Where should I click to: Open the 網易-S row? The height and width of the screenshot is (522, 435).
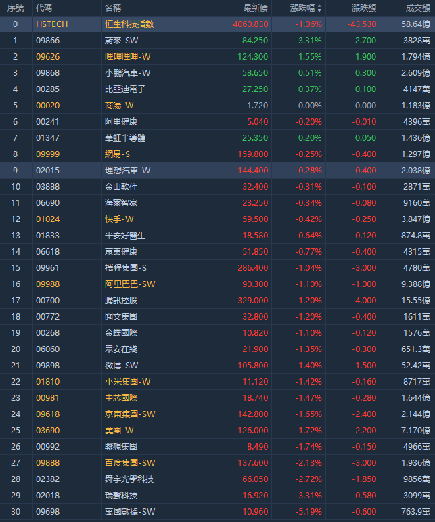pyautogui.click(x=218, y=154)
